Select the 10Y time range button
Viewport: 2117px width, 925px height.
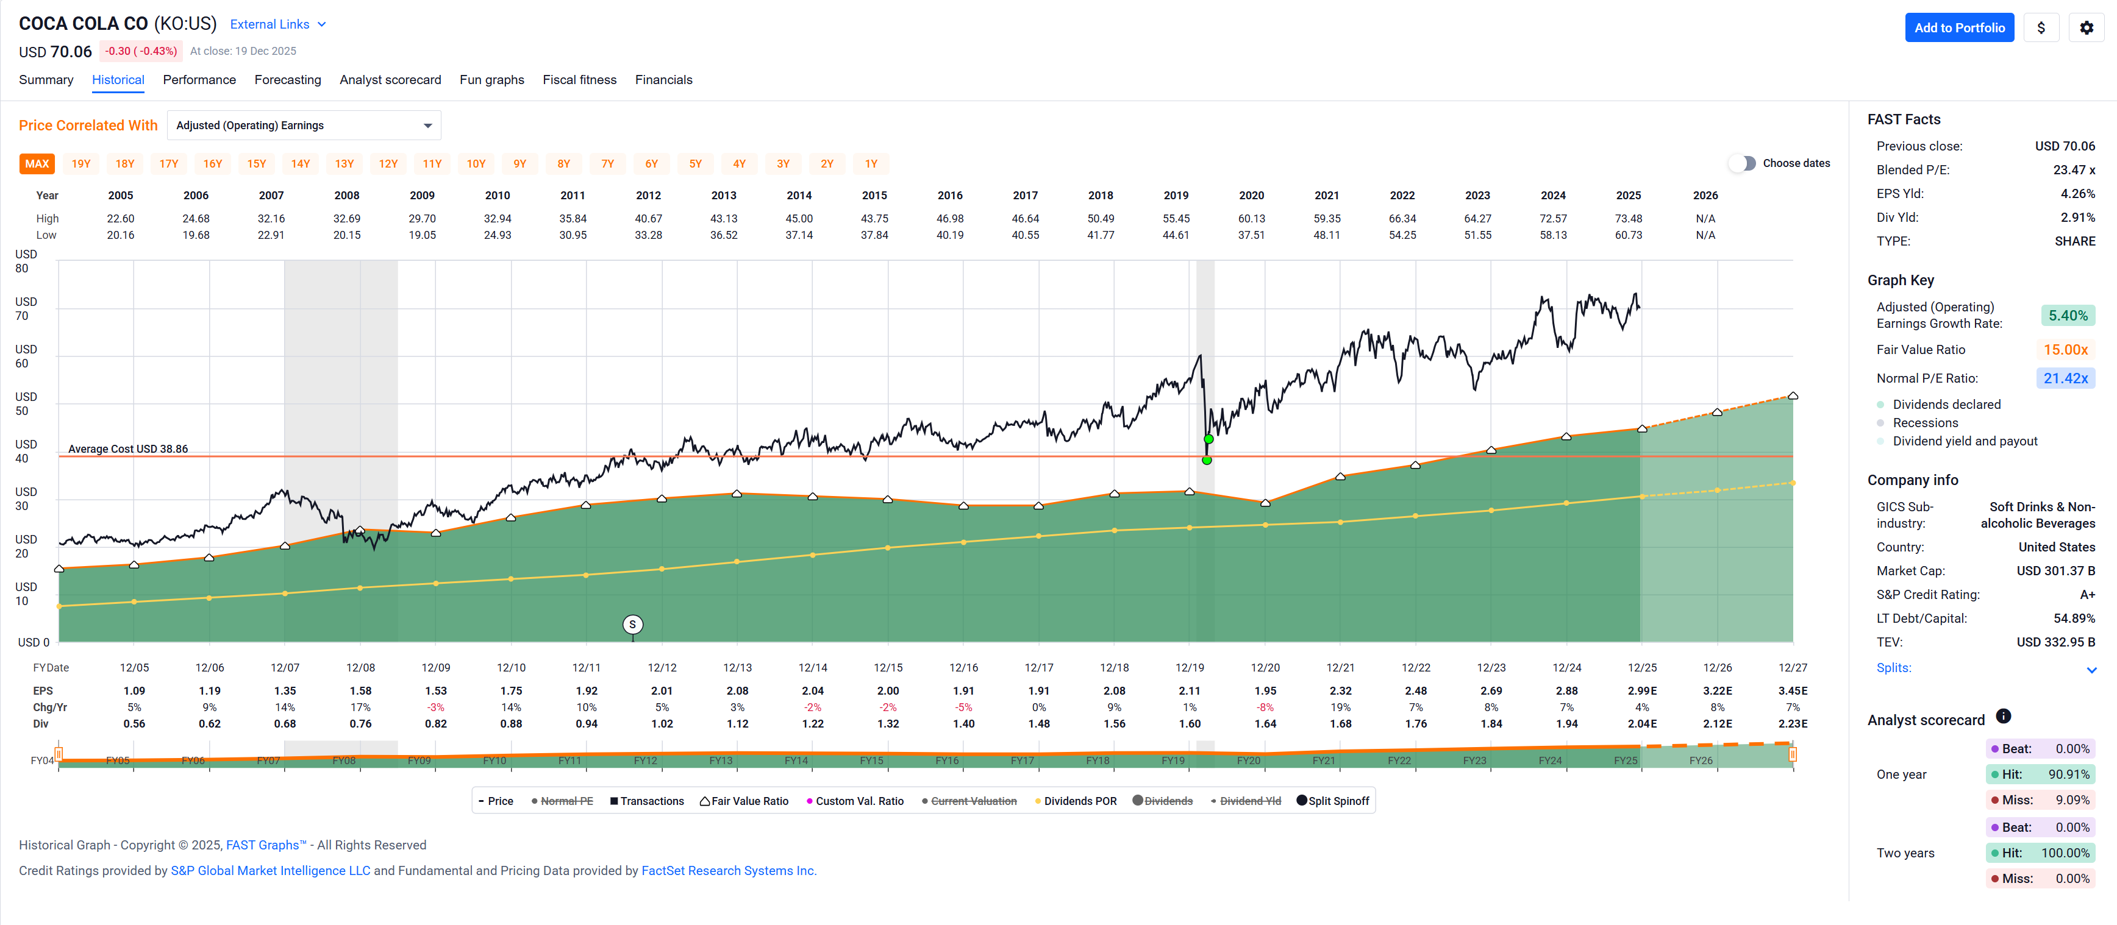pos(476,165)
